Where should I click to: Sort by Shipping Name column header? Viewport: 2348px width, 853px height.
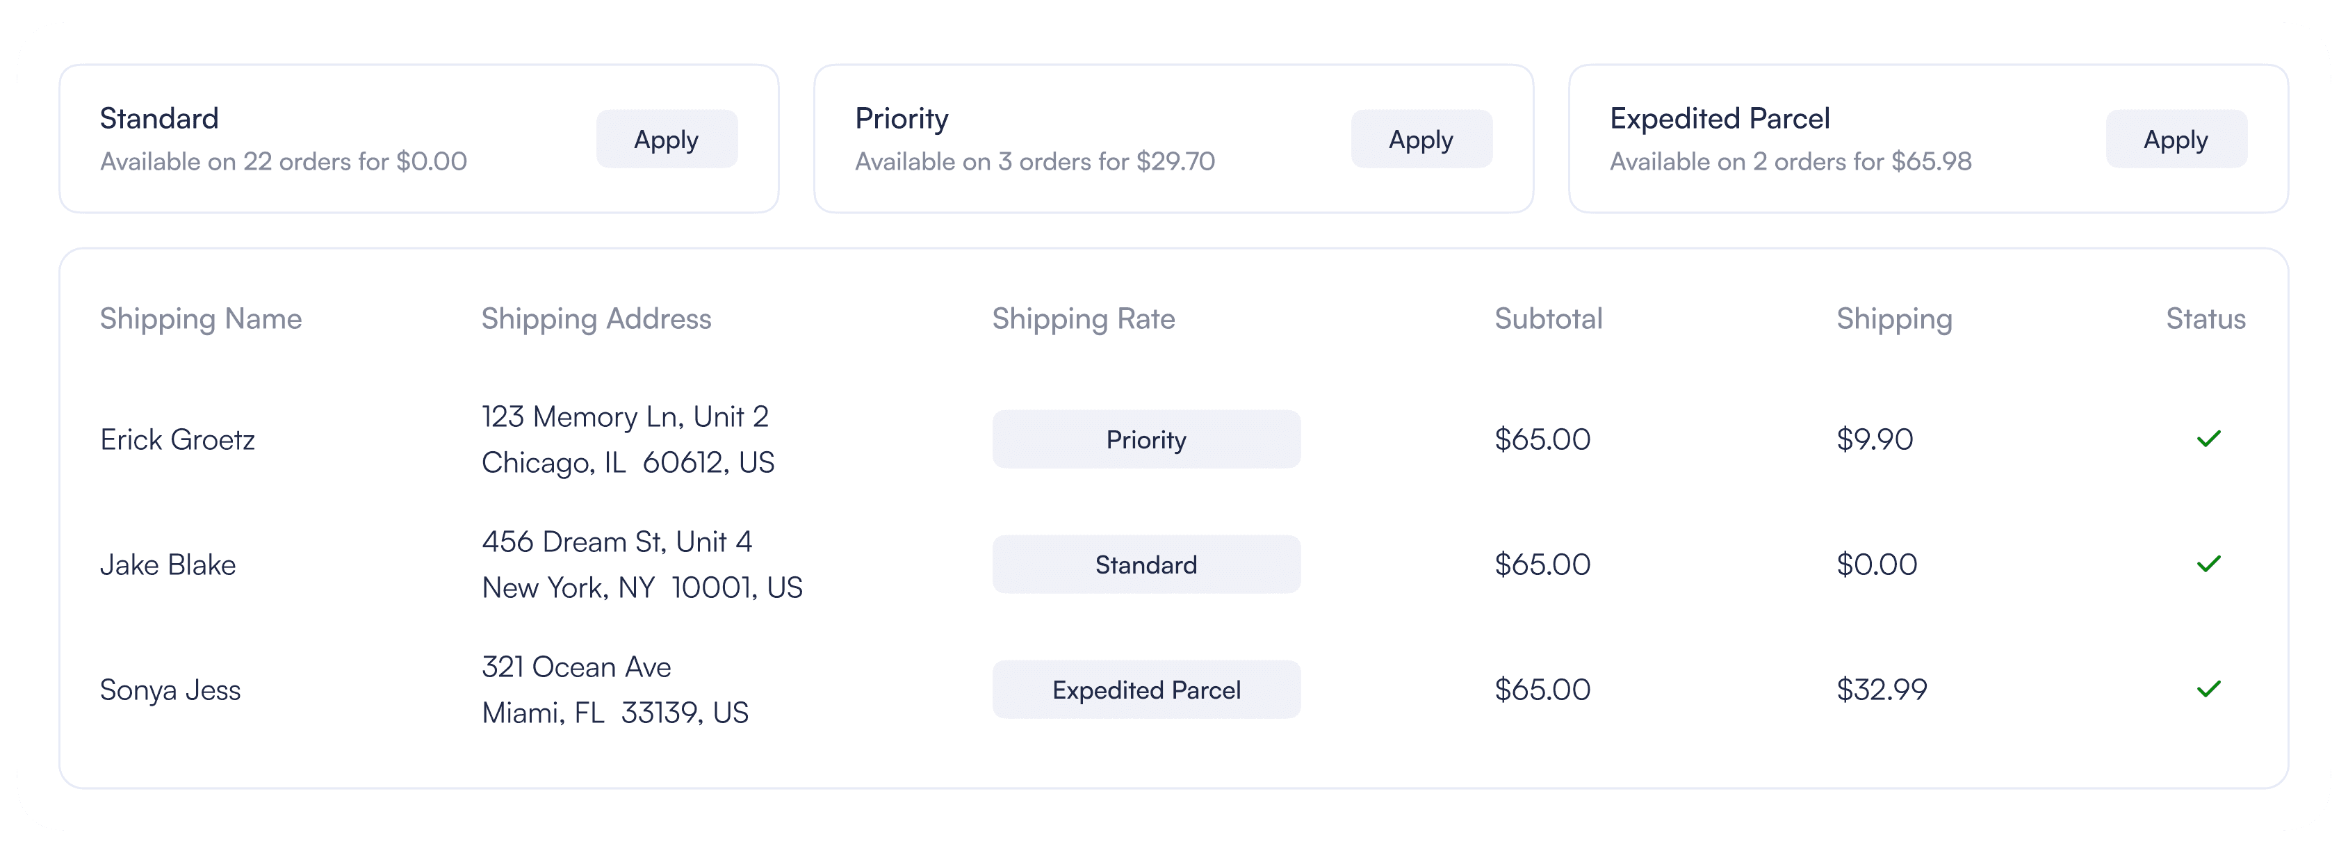click(200, 319)
